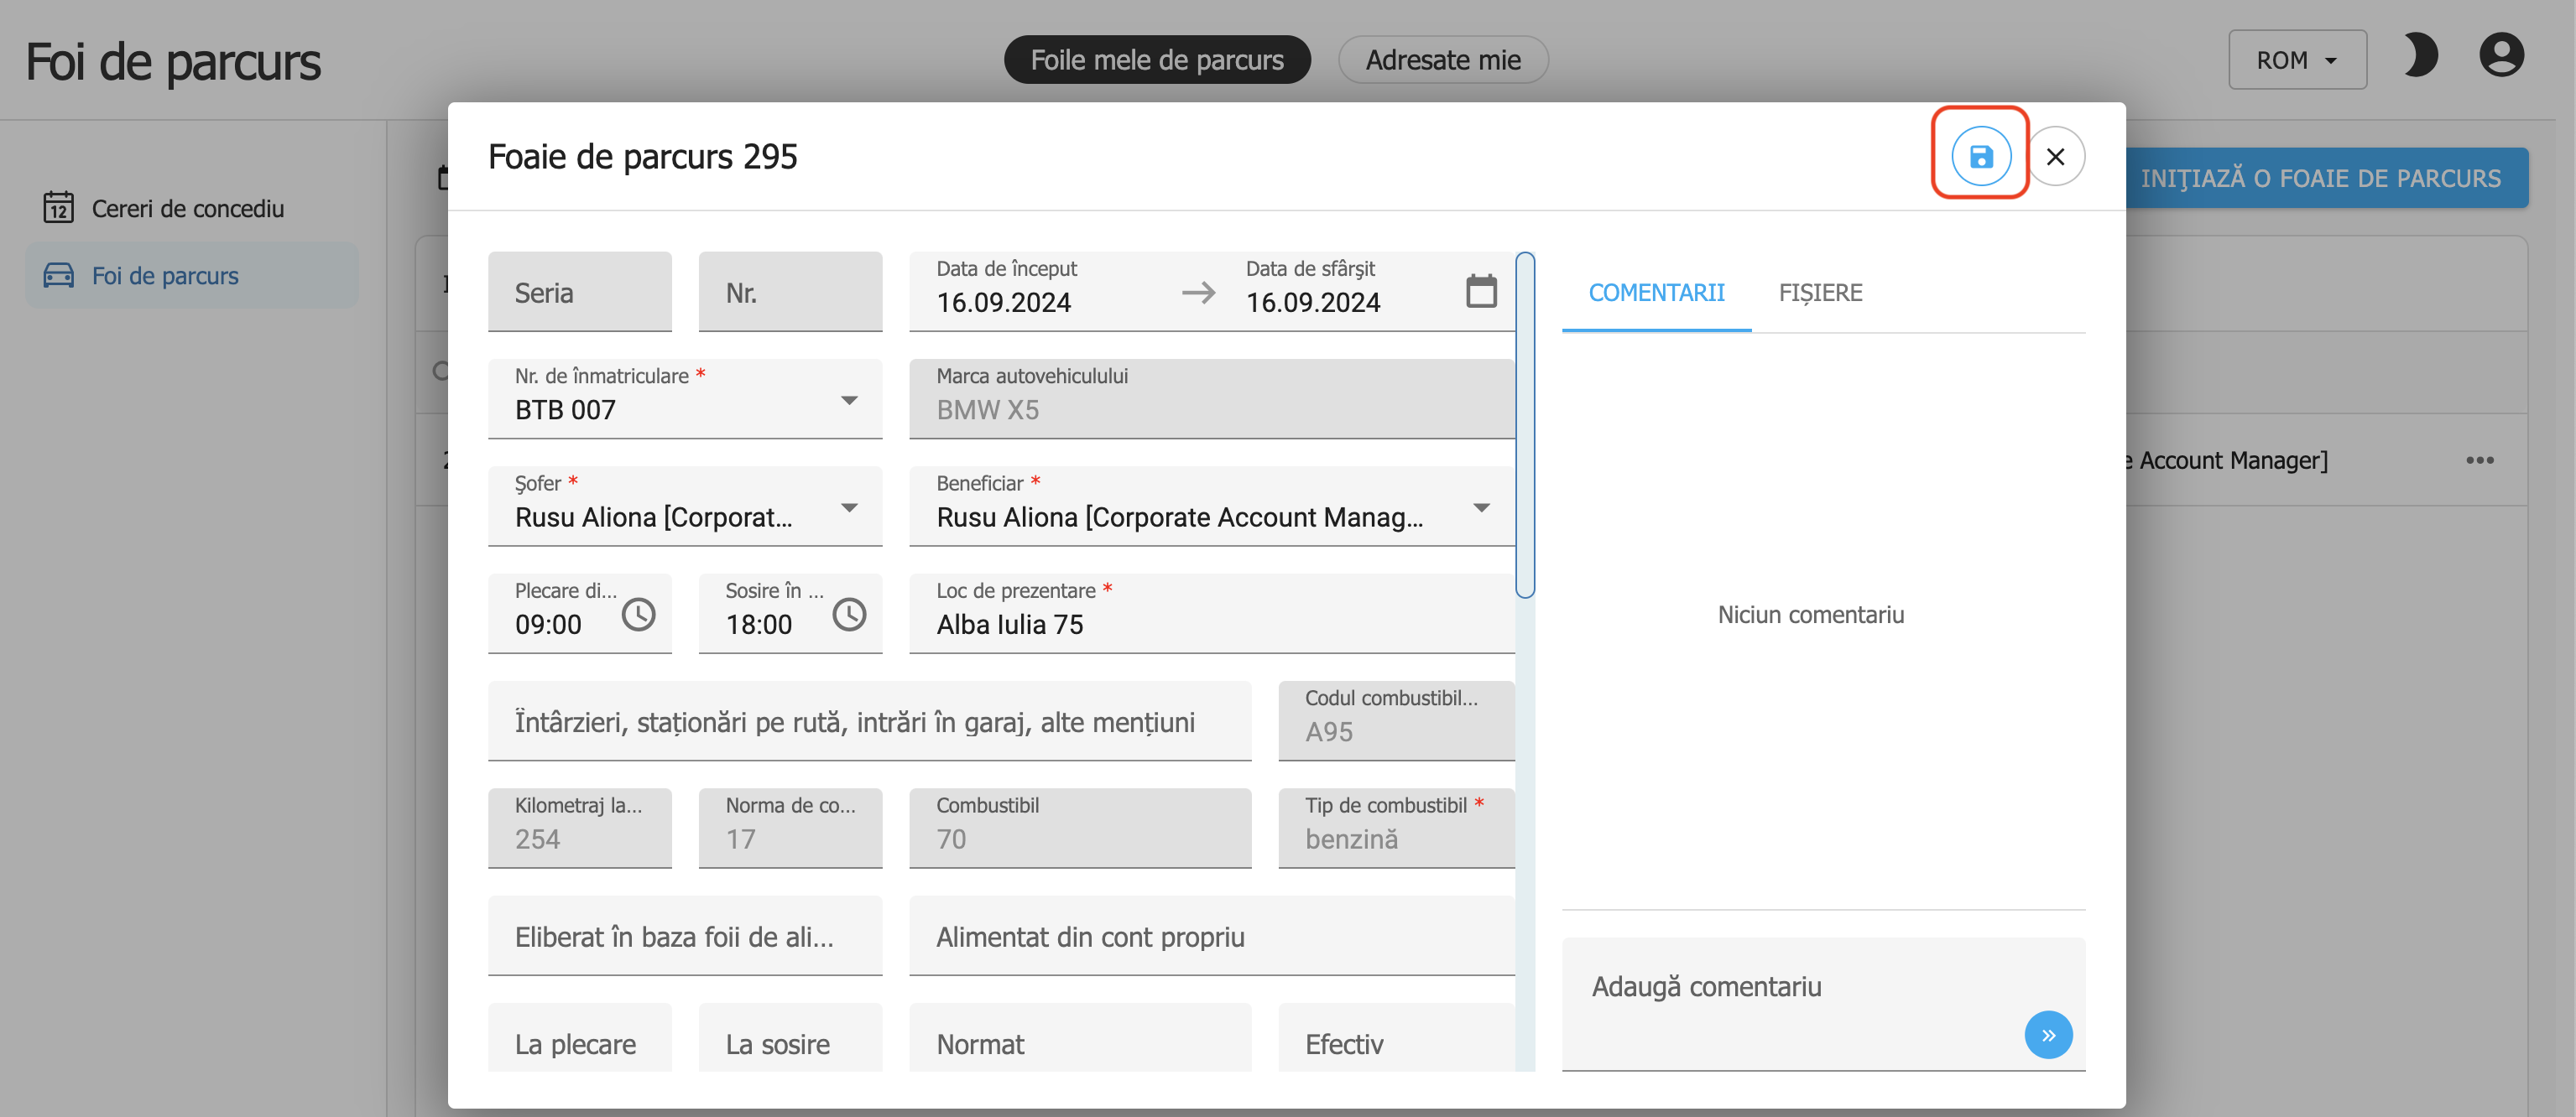The image size is (2576, 1117).
Task: Select Foile mele de parcurs view
Action: (x=1156, y=60)
